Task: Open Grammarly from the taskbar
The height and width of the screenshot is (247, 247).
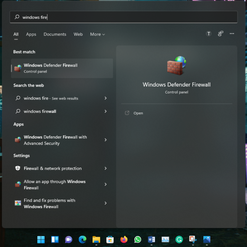Action: [x=179, y=240]
